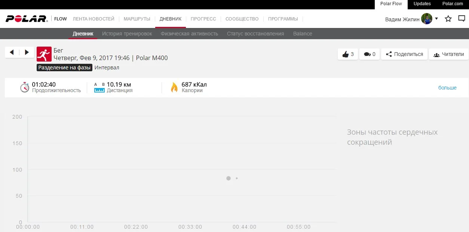Select the Дневник submenu tab
The width and height of the screenshot is (469, 232).
click(83, 34)
